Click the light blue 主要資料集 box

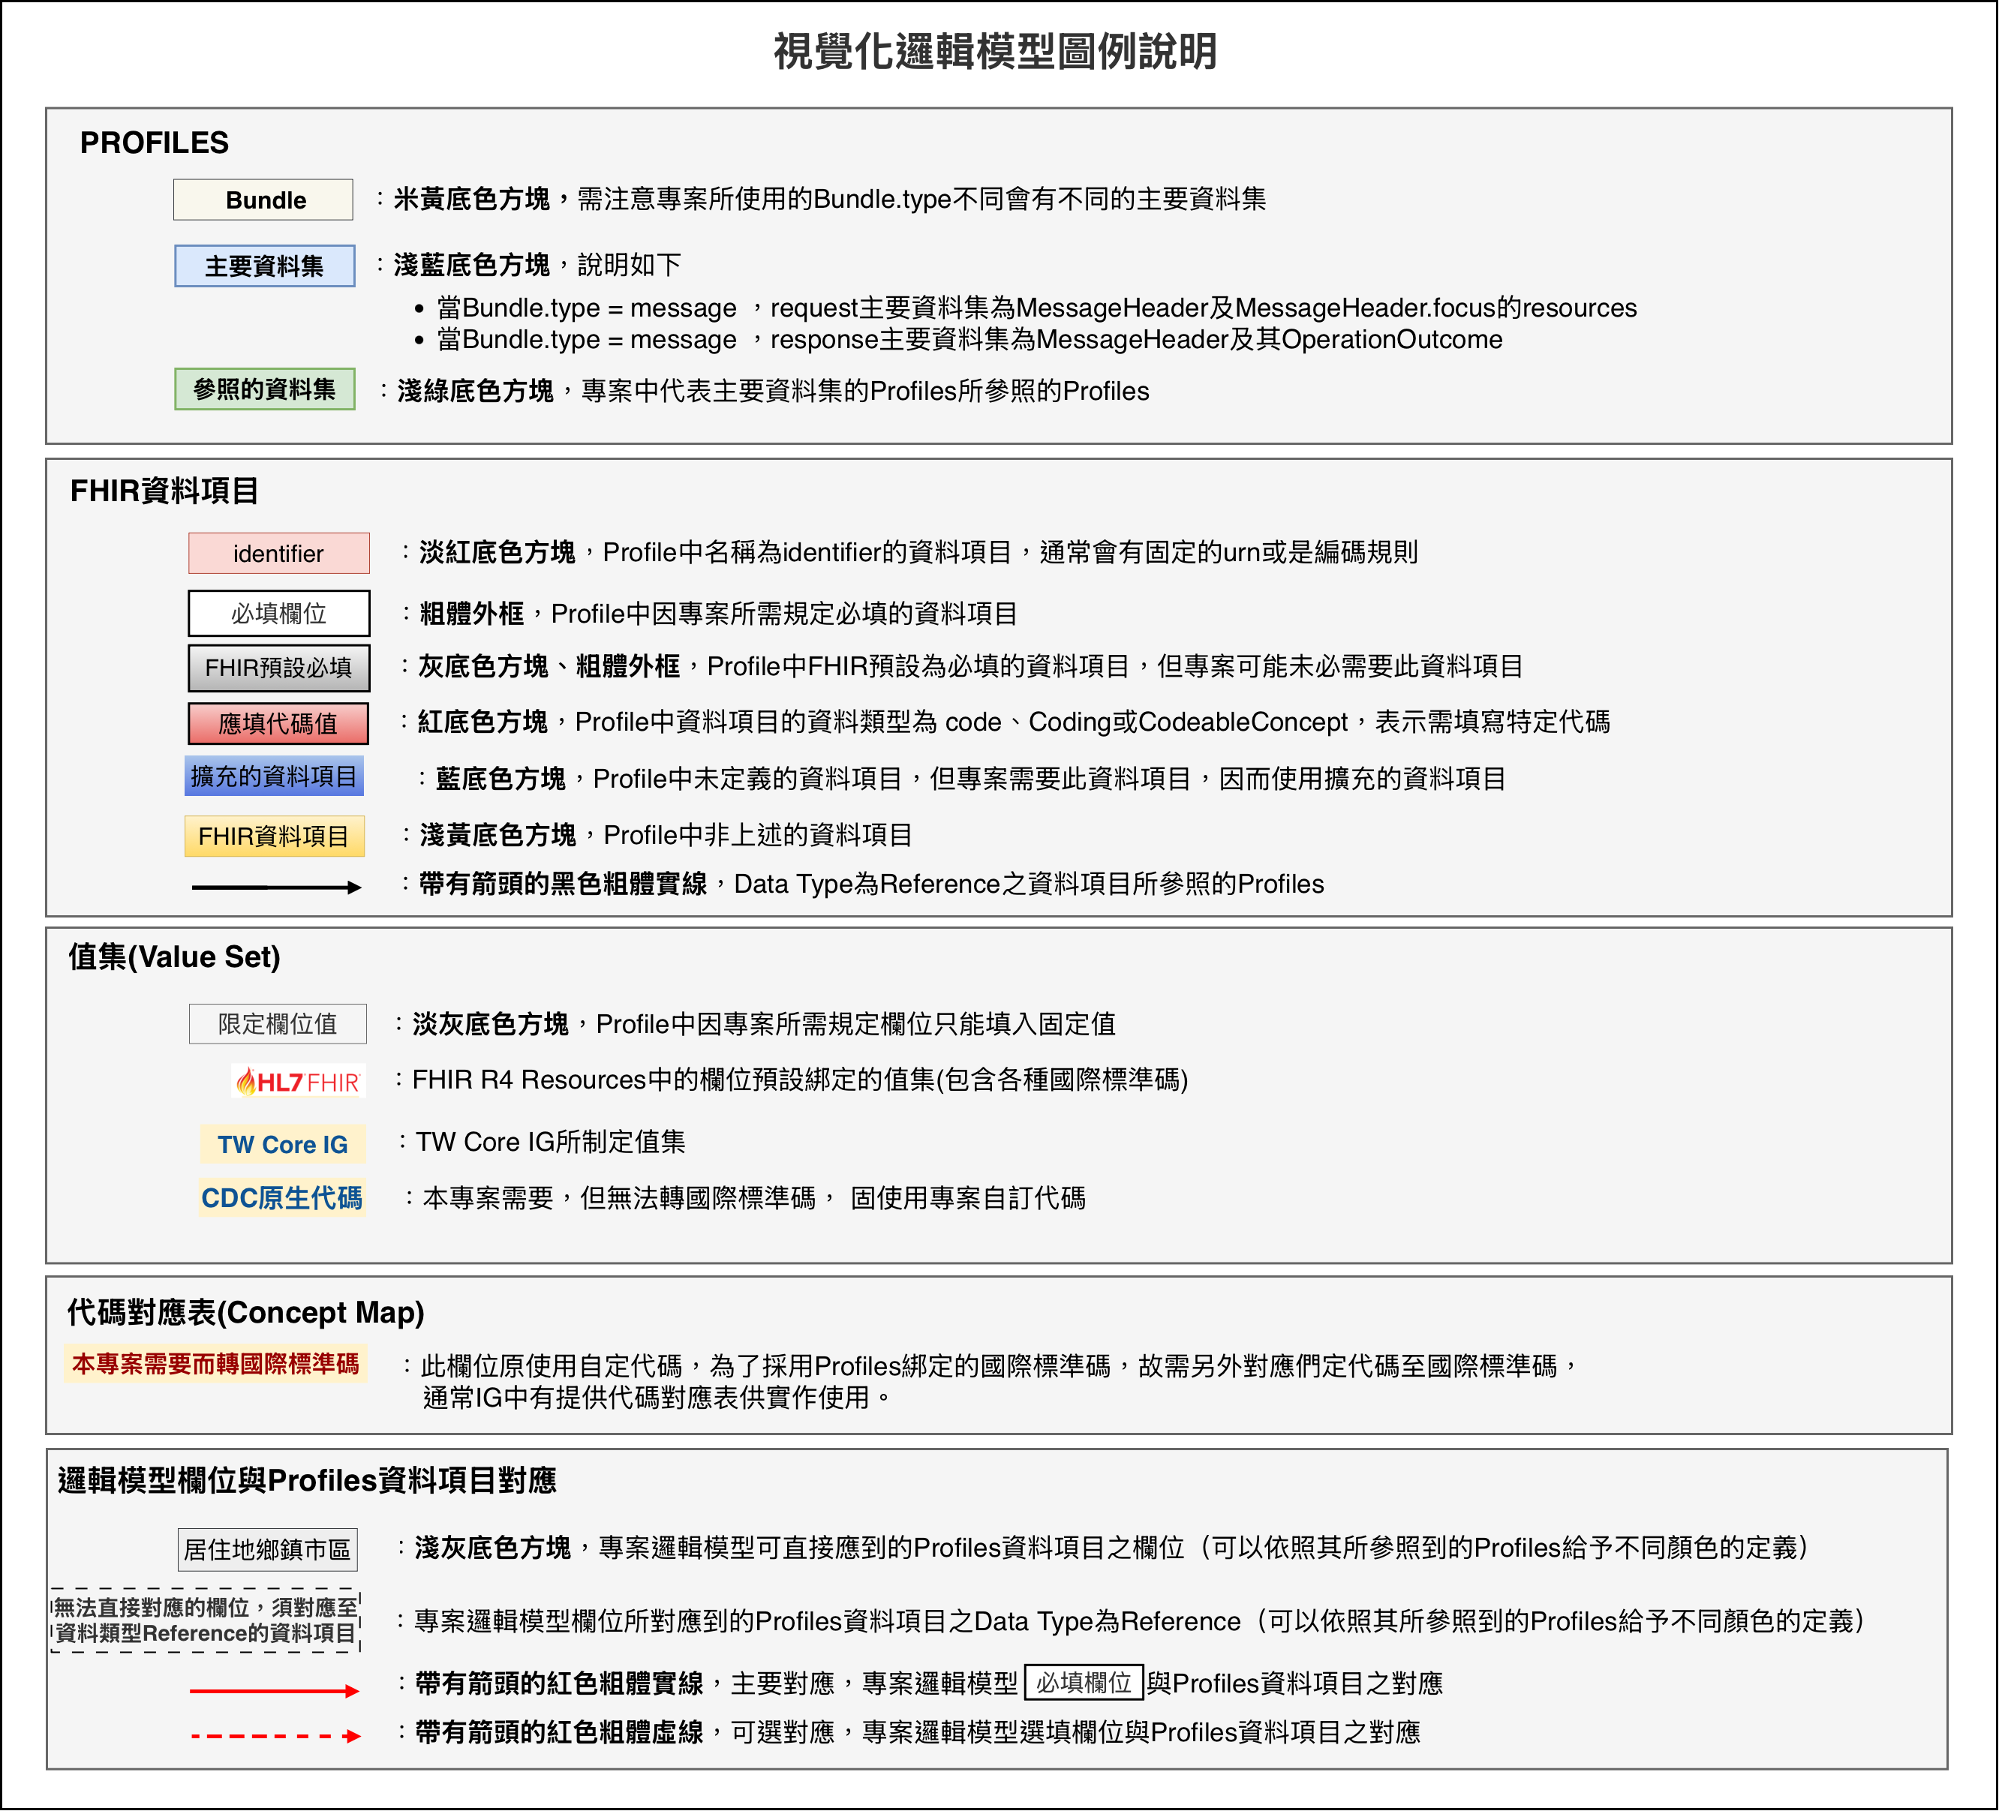point(265,266)
